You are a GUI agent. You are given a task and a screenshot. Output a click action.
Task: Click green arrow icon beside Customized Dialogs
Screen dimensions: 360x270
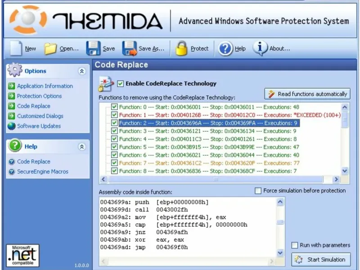pos(12,116)
